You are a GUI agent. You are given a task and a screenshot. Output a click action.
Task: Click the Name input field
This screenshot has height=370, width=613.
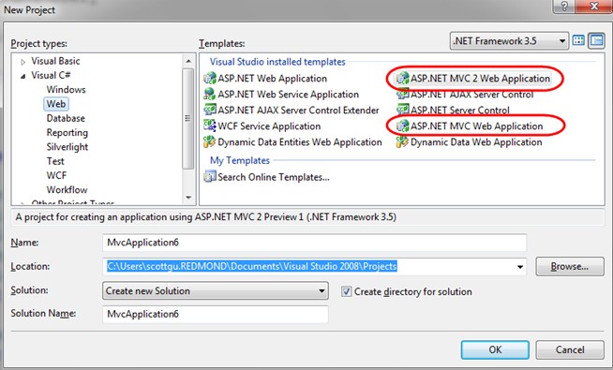point(314,243)
